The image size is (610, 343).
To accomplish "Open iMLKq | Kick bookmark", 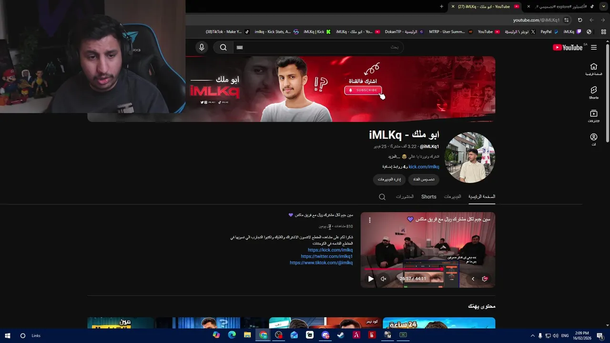I will coord(317,32).
